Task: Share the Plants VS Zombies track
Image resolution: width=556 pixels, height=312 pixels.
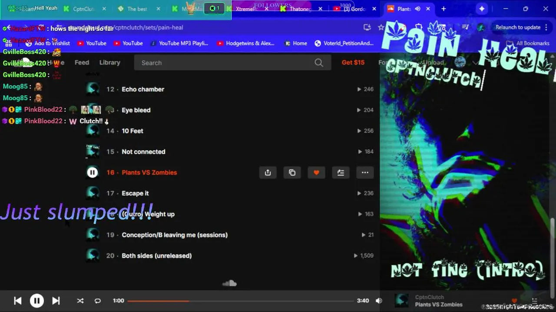Action: coord(268,172)
